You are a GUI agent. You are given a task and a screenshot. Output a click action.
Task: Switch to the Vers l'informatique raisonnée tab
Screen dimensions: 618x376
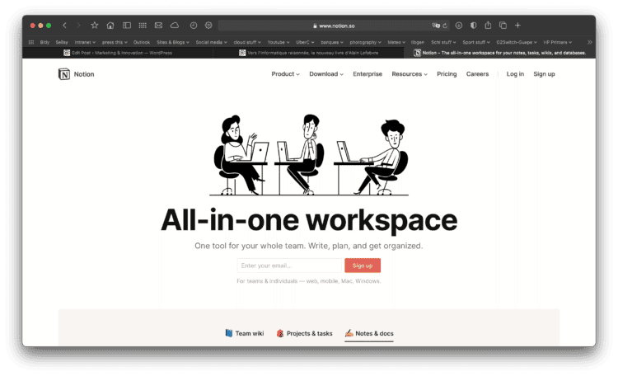[x=309, y=53]
